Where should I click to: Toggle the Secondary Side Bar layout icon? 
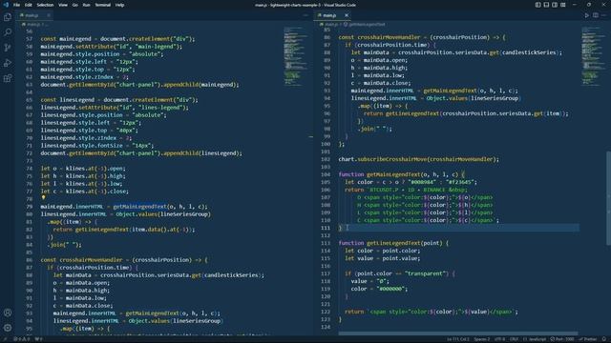555,5
